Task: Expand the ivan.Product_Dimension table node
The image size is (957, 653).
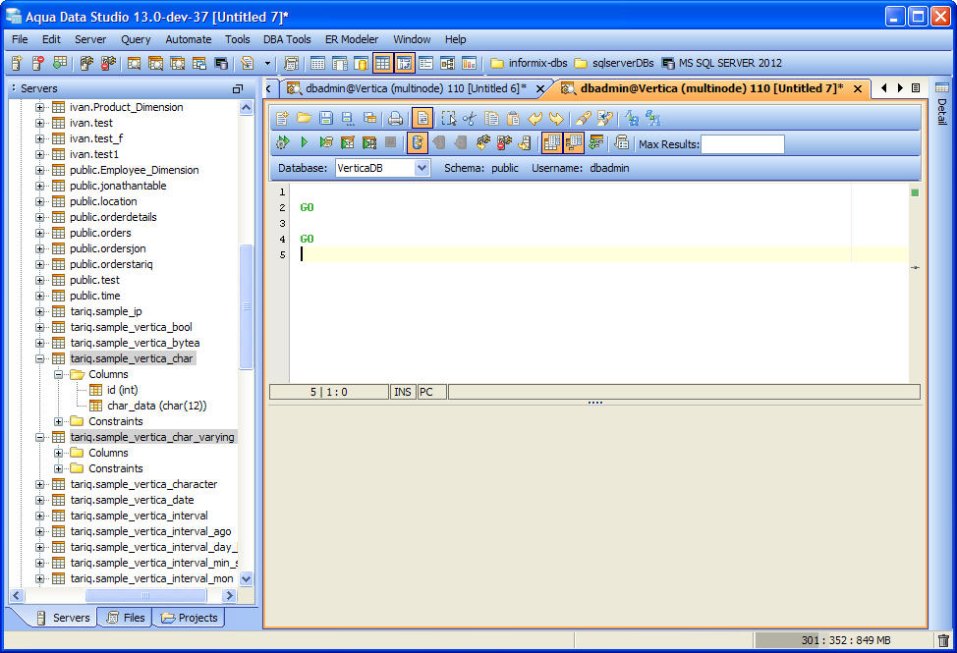Action: 39,107
